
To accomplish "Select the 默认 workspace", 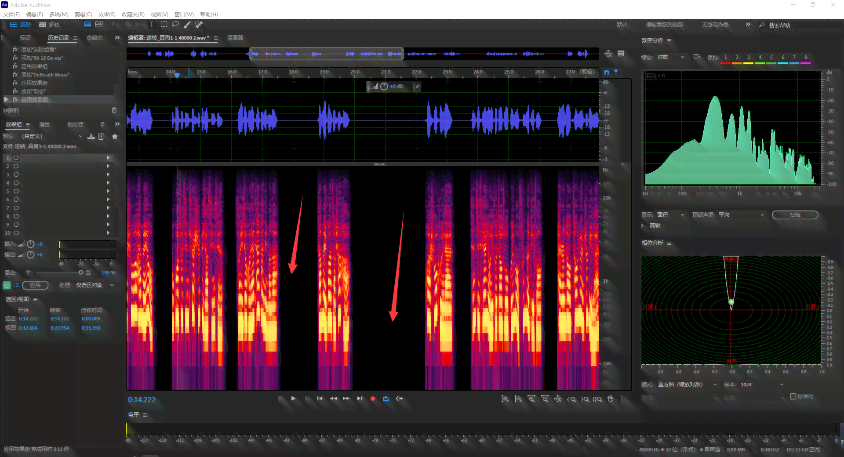I will coord(622,25).
